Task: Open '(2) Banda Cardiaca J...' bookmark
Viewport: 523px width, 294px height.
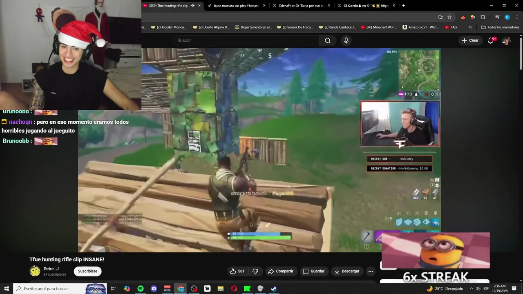Action: pos(337,27)
